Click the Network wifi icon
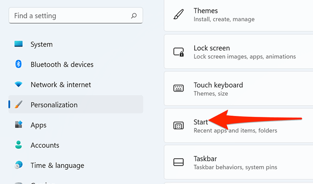The image size is (313, 184). (18, 85)
